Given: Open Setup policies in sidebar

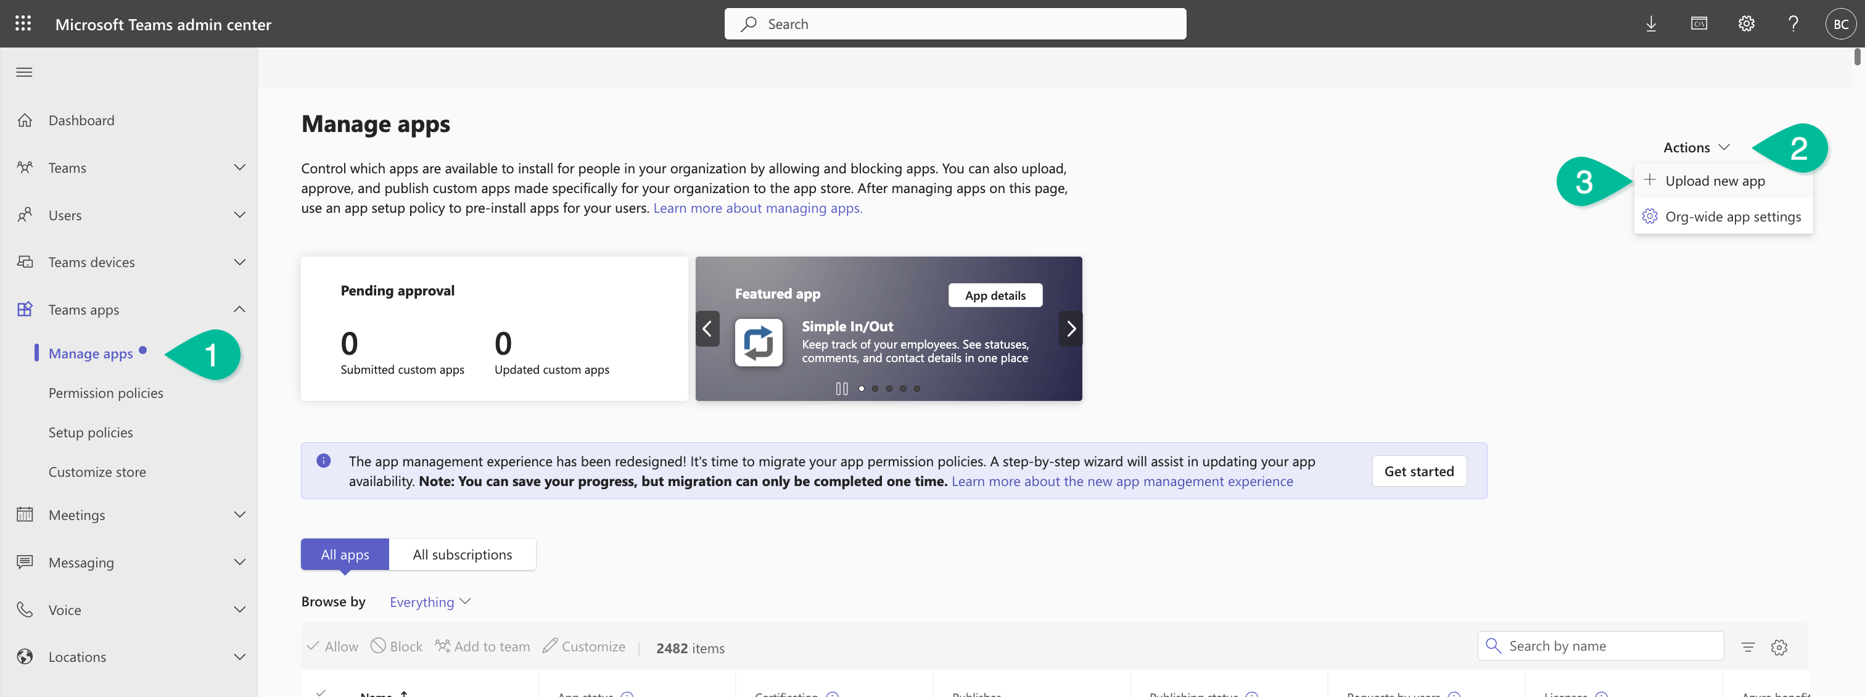Looking at the screenshot, I should pos(91,432).
